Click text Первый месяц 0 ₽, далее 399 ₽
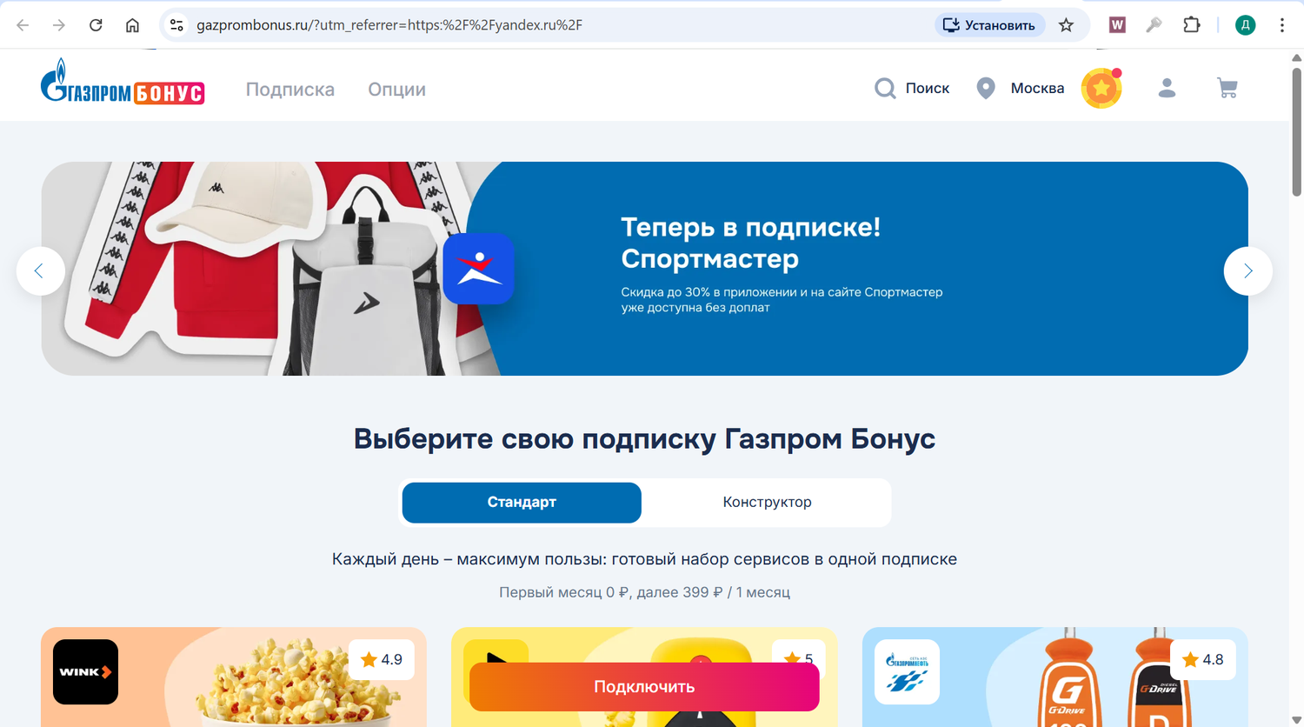This screenshot has height=727, width=1304. point(611,592)
